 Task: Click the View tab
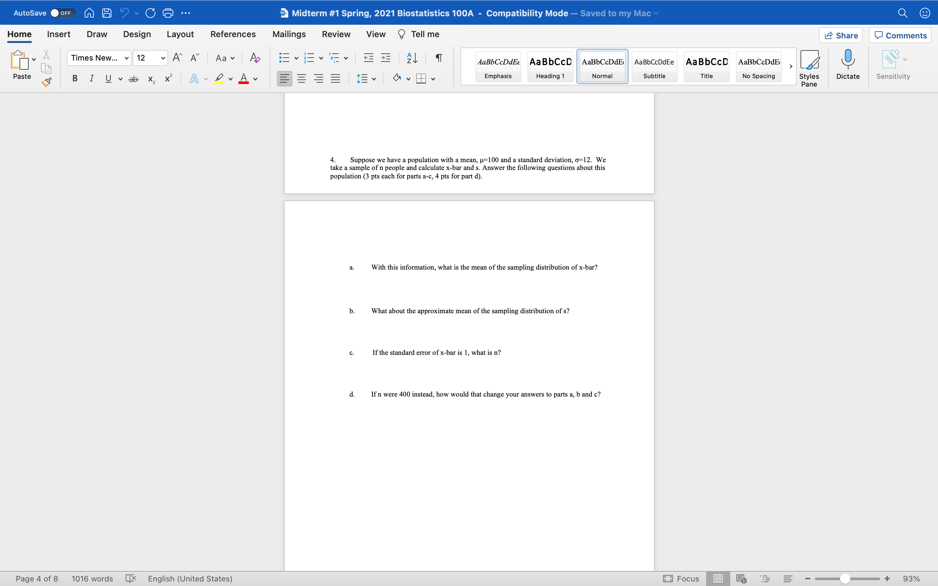pyautogui.click(x=376, y=34)
